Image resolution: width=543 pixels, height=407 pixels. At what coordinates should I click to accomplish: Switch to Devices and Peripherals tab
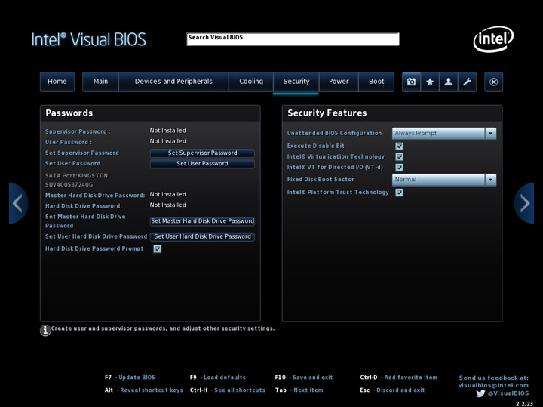tap(173, 82)
